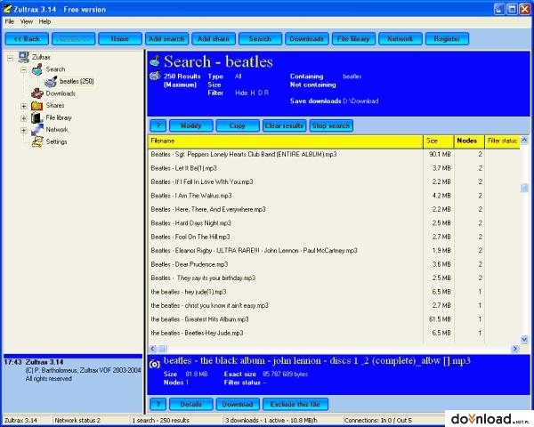Click '3 downloads - 1 active' status bar entry
This screenshot has height=427, width=534.
[282, 421]
